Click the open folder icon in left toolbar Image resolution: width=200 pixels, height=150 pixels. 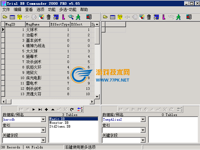click(x=5, y=17)
